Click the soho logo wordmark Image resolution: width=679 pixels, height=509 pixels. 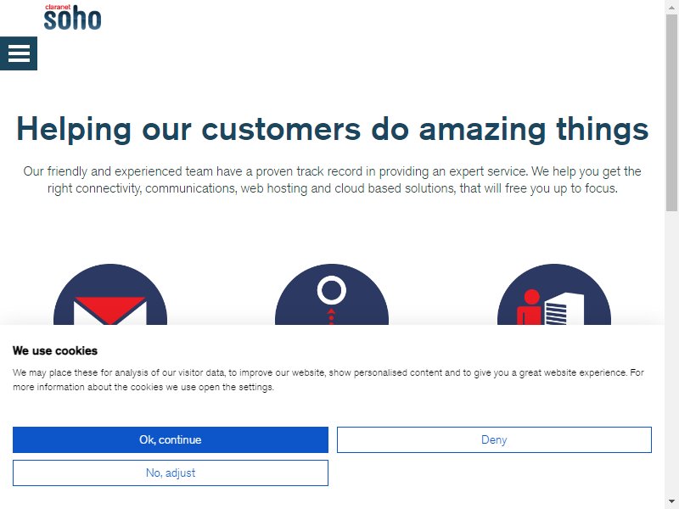click(x=72, y=20)
